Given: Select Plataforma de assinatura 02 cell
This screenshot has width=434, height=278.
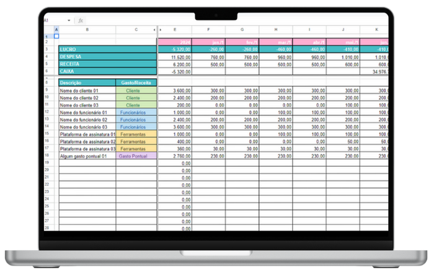Looking at the screenshot, I should click(87, 141).
